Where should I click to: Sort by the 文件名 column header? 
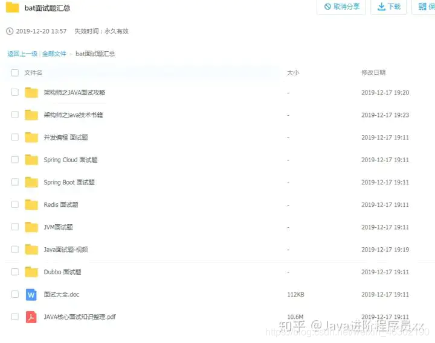(x=33, y=73)
